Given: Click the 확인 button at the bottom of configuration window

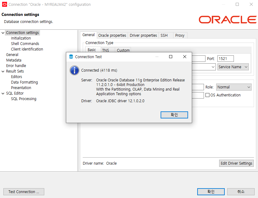Looking at the screenshot, I should point(211,192).
